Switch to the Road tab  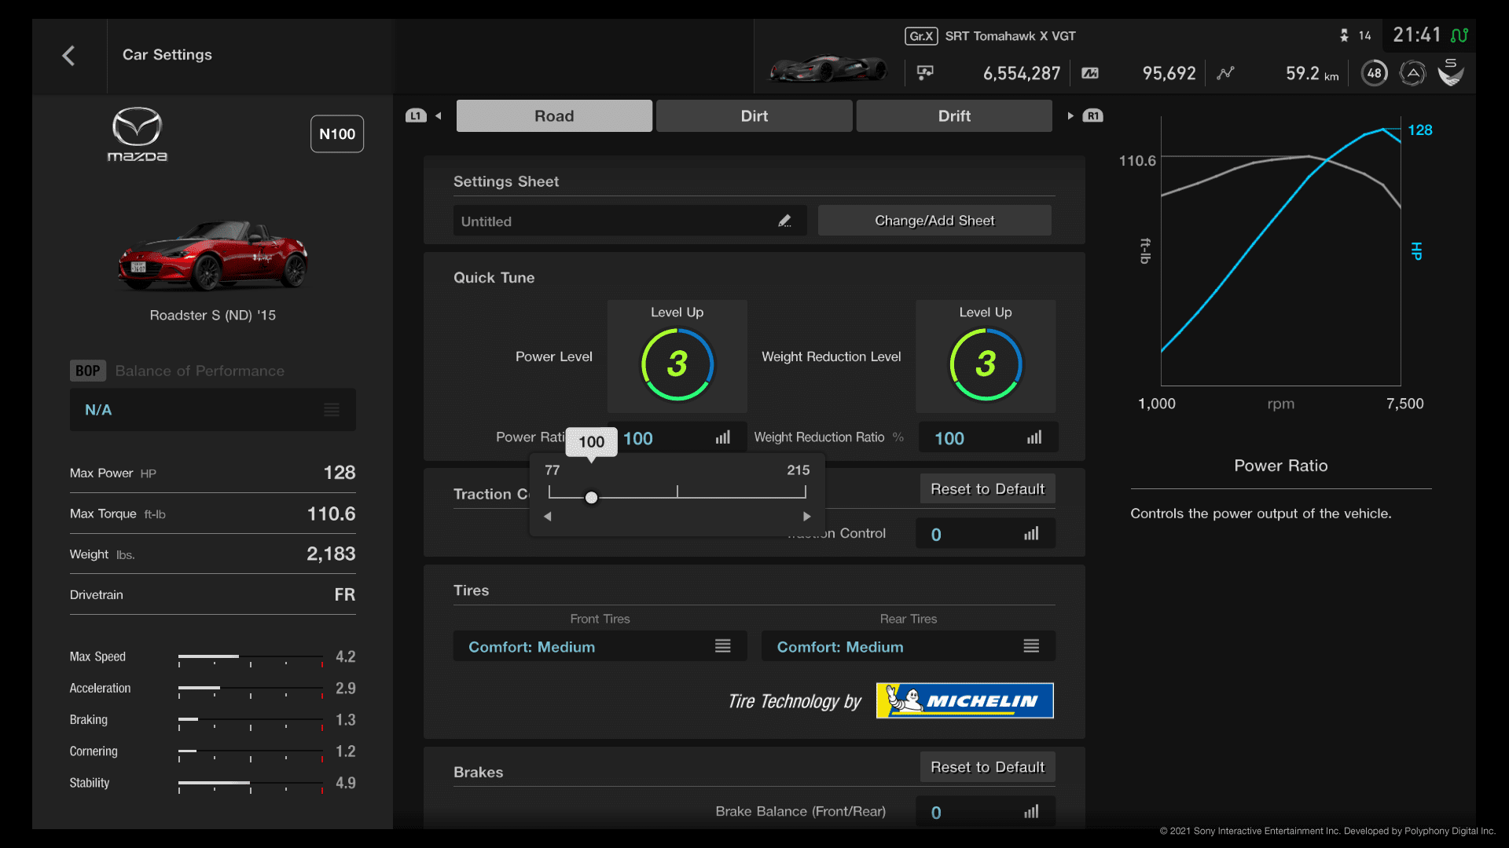click(554, 116)
